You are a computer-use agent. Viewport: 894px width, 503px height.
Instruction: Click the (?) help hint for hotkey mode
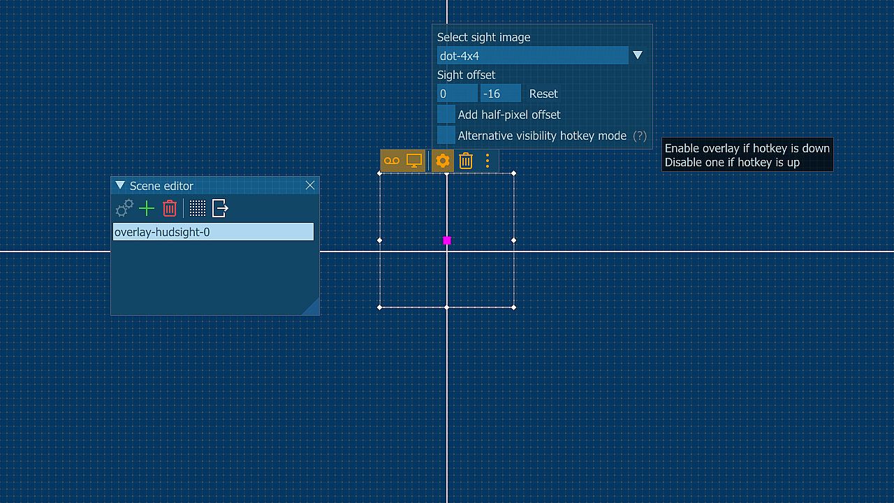point(640,136)
